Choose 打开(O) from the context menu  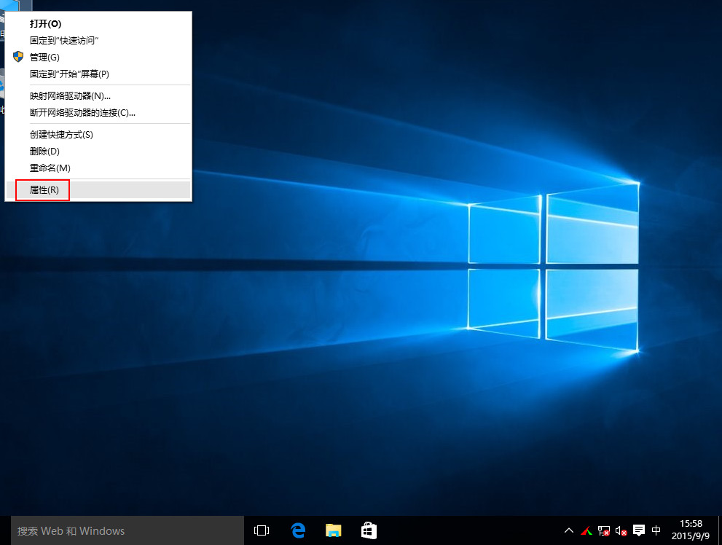[x=45, y=23]
